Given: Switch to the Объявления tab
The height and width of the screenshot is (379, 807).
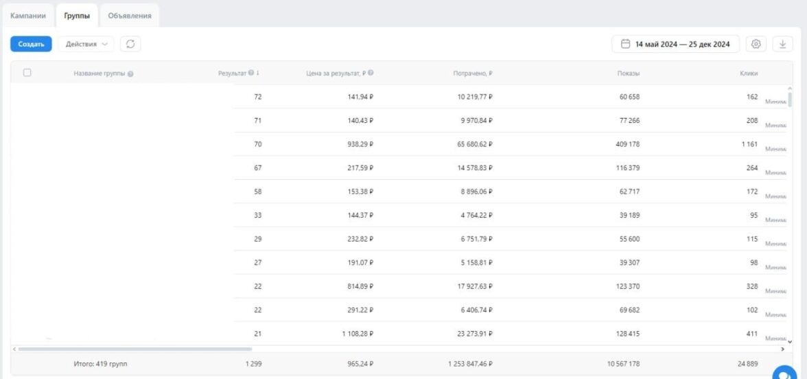Looking at the screenshot, I should click(x=129, y=15).
